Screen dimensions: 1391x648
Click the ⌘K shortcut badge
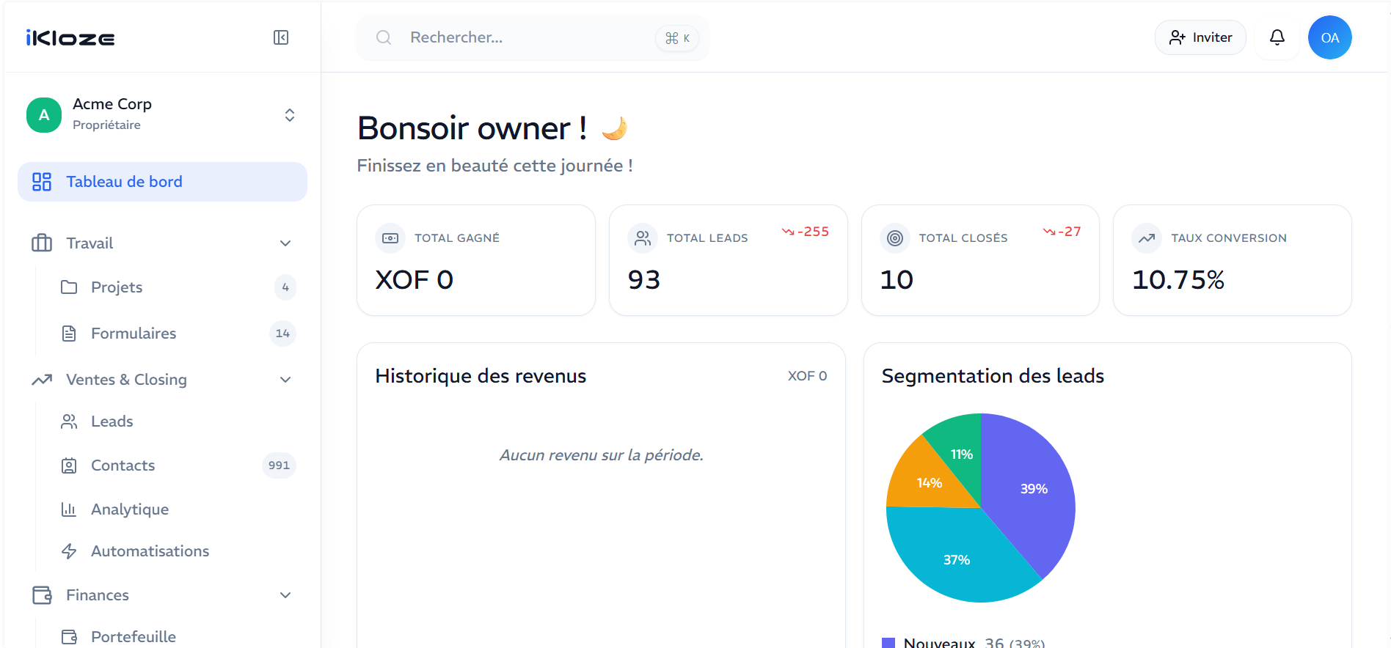click(677, 38)
